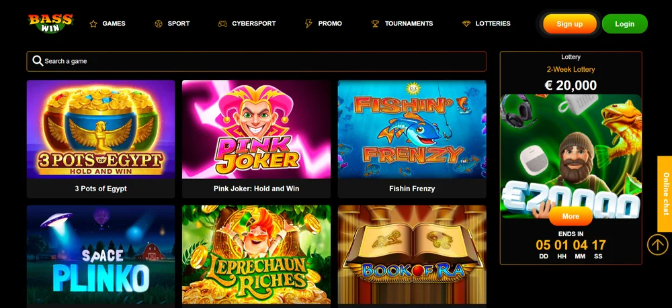
Task: Click the lightning bolt Promo icon
Action: tap(308, 23)
